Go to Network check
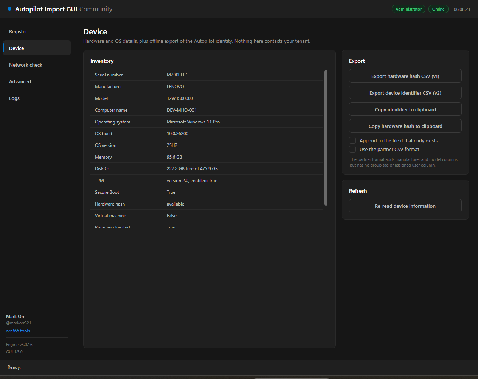 tap(37, 65)
